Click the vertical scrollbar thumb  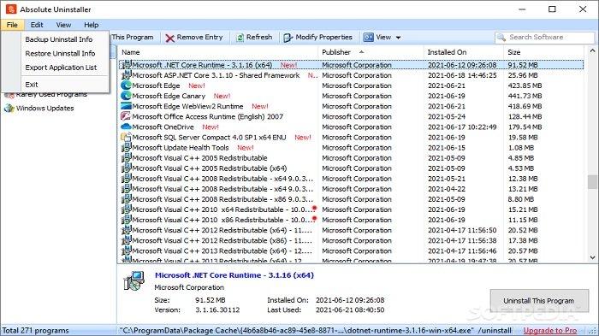tap(592, 182)
